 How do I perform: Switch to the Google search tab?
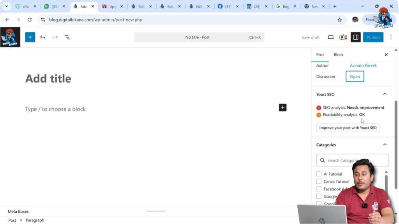pos(283,6)
